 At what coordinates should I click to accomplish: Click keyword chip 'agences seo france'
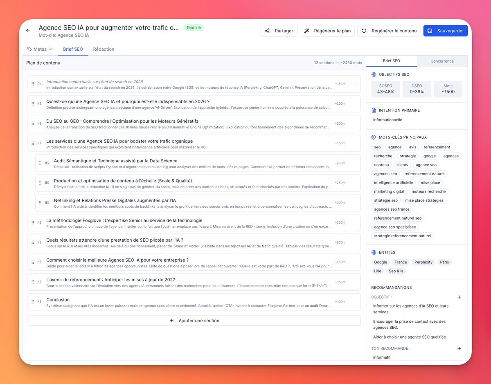pos(392,209)
